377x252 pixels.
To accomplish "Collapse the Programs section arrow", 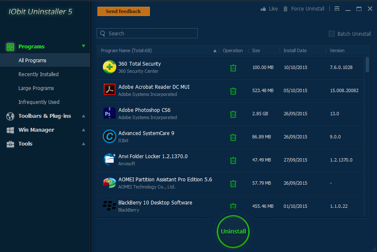I will pos(84,47).
